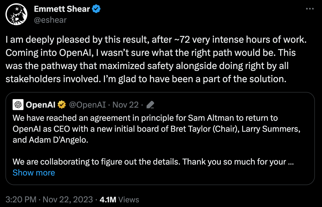Click the OpenAI logo avatar in quoted post
The width and height of the screenshot is (322, 207).
tap(18, 104)
